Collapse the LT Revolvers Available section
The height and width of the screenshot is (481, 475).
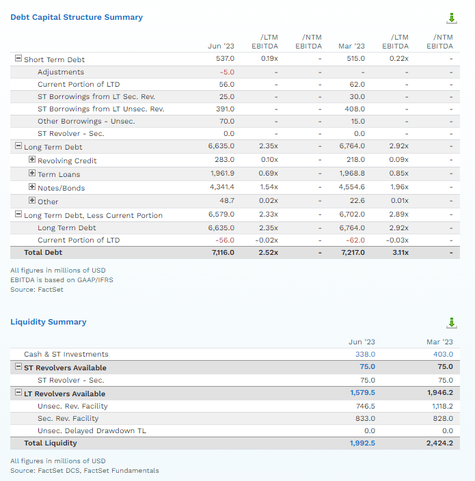18,392
